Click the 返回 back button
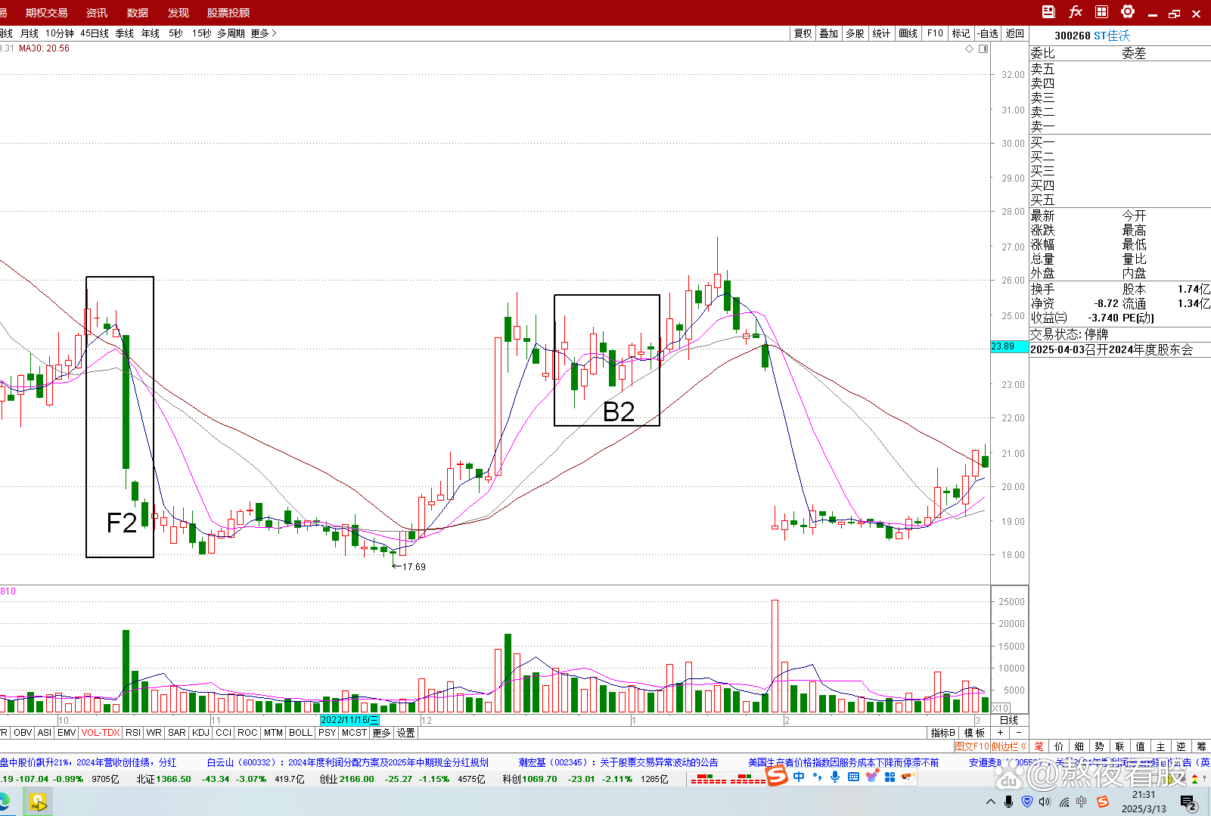The width and height of the screenshot is (1211, 816). click(x=1014, y=33)
